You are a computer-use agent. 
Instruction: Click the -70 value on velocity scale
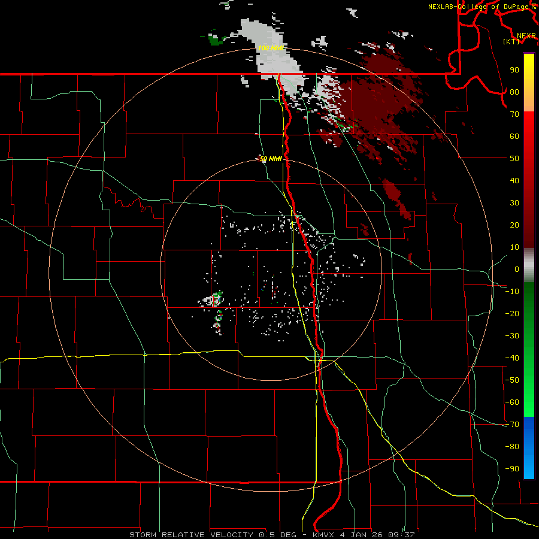pyautogui.click(x=512, y=425)
